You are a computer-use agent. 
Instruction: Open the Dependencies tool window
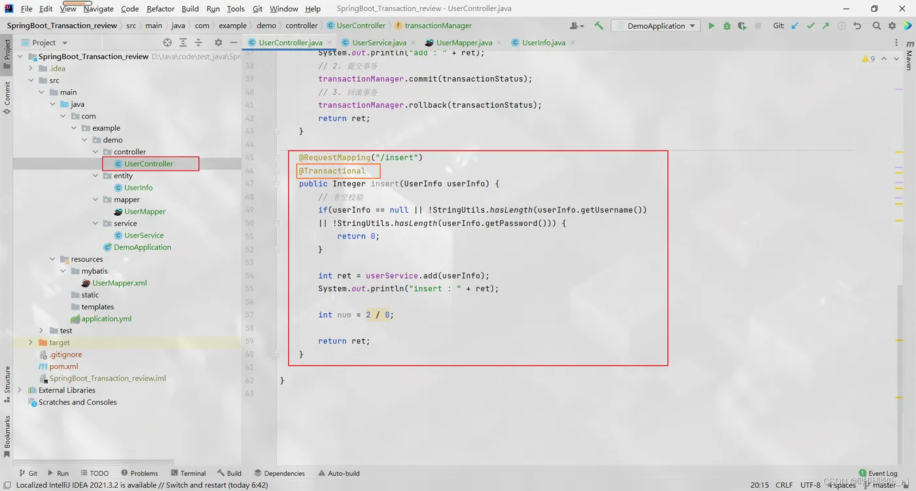(279, 473)
